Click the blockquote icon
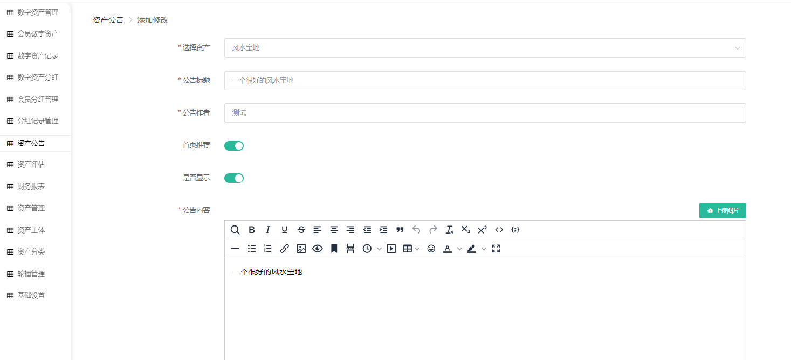 click(400, 230)
